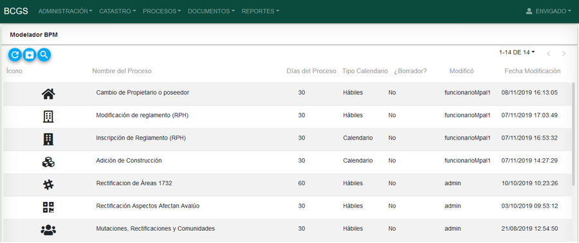Click the cubes icon for Adición de Construcción
Viewport: 579px width, 243px height.
coord(48,162)
